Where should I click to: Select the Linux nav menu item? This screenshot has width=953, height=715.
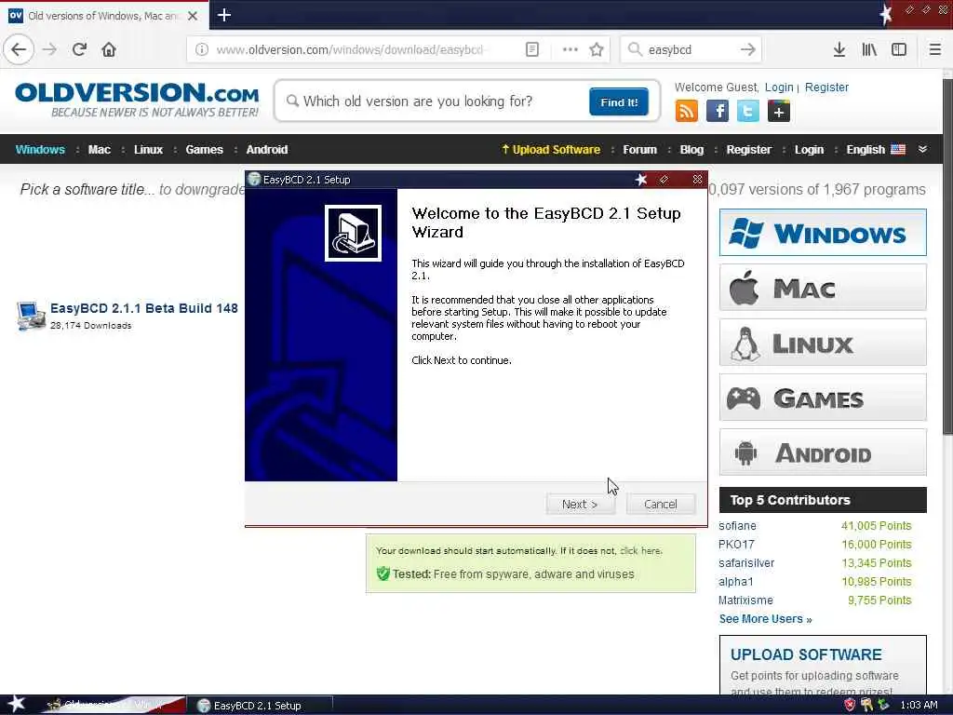click(x=148, y=150)
